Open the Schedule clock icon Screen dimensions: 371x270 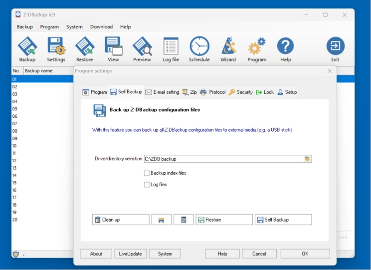click(199, 49)
